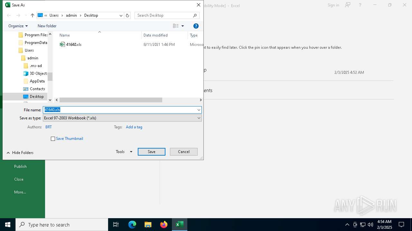Click the Excel feedback icon beside Sign in
The height and width of the screenshot is (231, 412).
coord(348,5)
